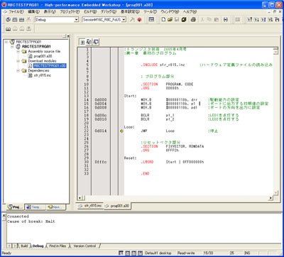Click the editor scroll down arrow

[275, 192]
